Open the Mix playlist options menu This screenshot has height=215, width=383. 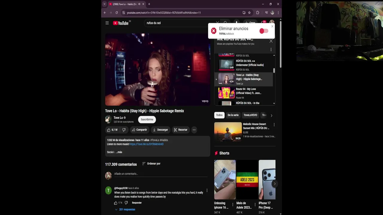tap(271, 50)
